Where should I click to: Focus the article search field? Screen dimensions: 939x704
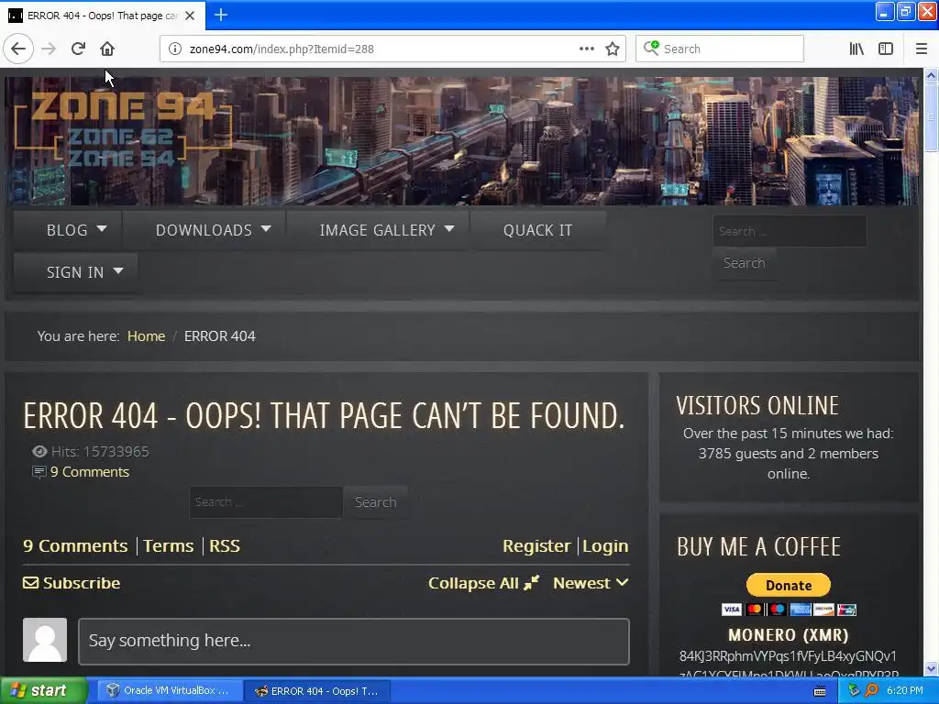(266, 502)
